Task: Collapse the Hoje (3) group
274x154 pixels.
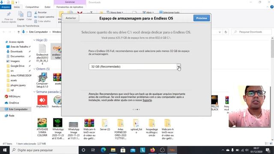Action: click(34, 40)
